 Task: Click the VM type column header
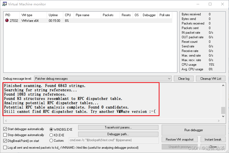click(33, 15)
